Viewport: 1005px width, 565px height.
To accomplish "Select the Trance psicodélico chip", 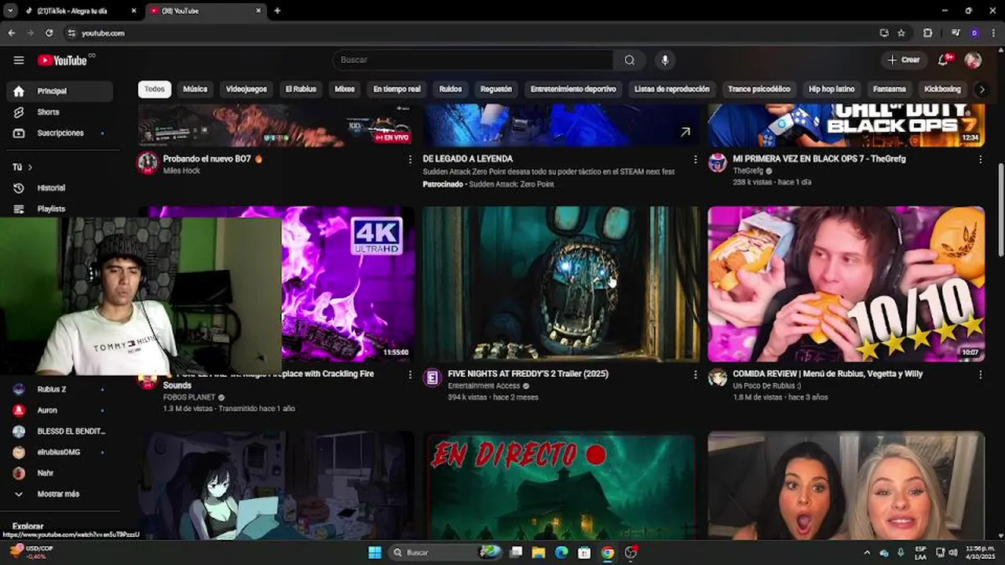I will (759, 89).
